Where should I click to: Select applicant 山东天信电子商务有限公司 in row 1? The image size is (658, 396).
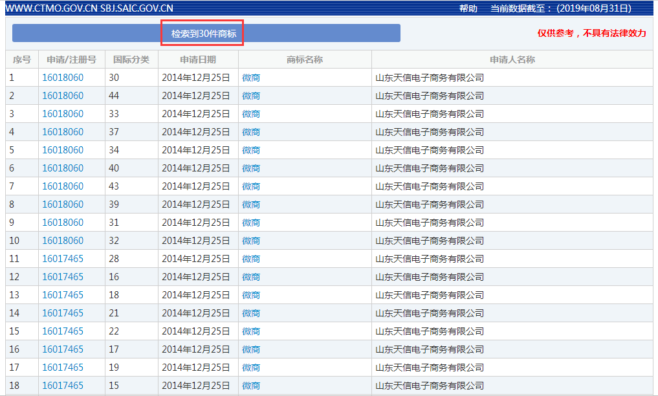click(430, 78)
